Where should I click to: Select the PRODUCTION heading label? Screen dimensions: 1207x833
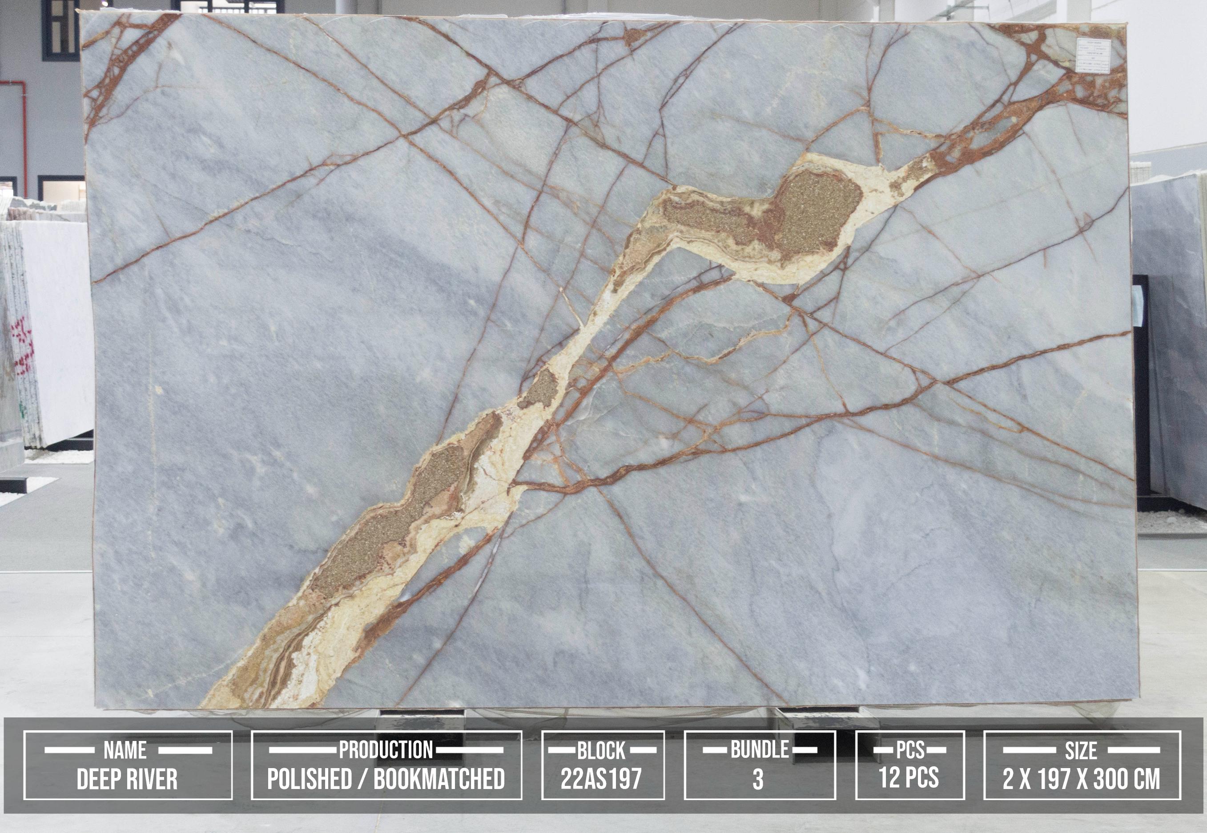tap(386, 750)
